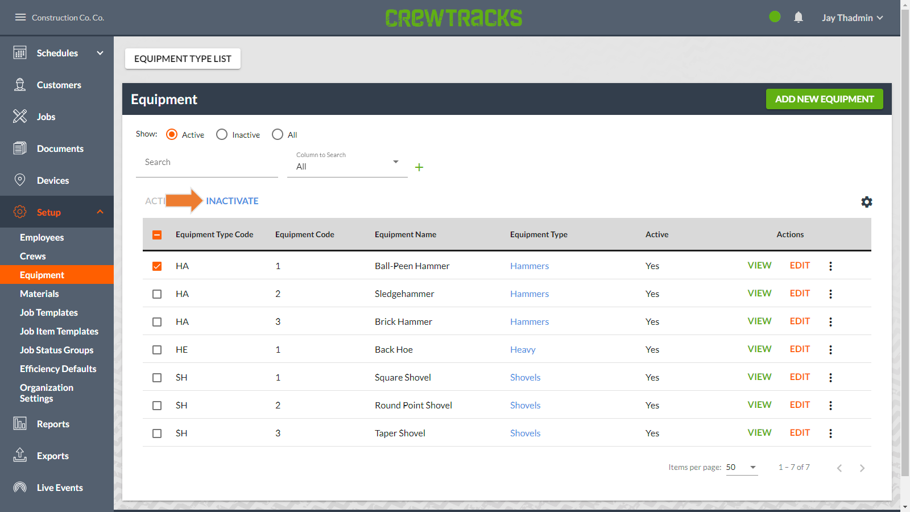The image size is (910, 512).
Task: Open more actions for Brick Hammer
Action: 830,322
